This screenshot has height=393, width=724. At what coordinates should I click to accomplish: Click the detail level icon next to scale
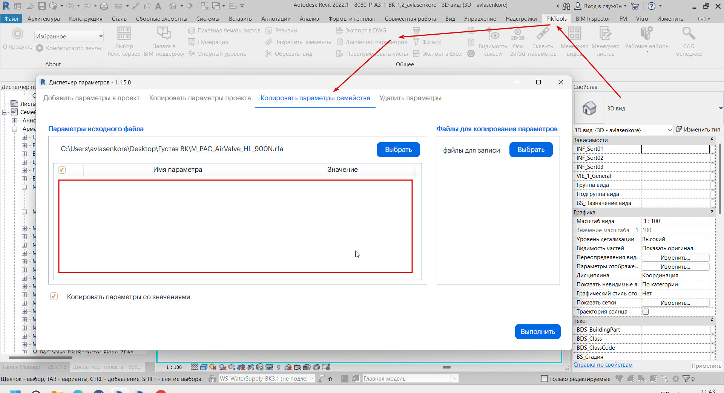point(195,367)
